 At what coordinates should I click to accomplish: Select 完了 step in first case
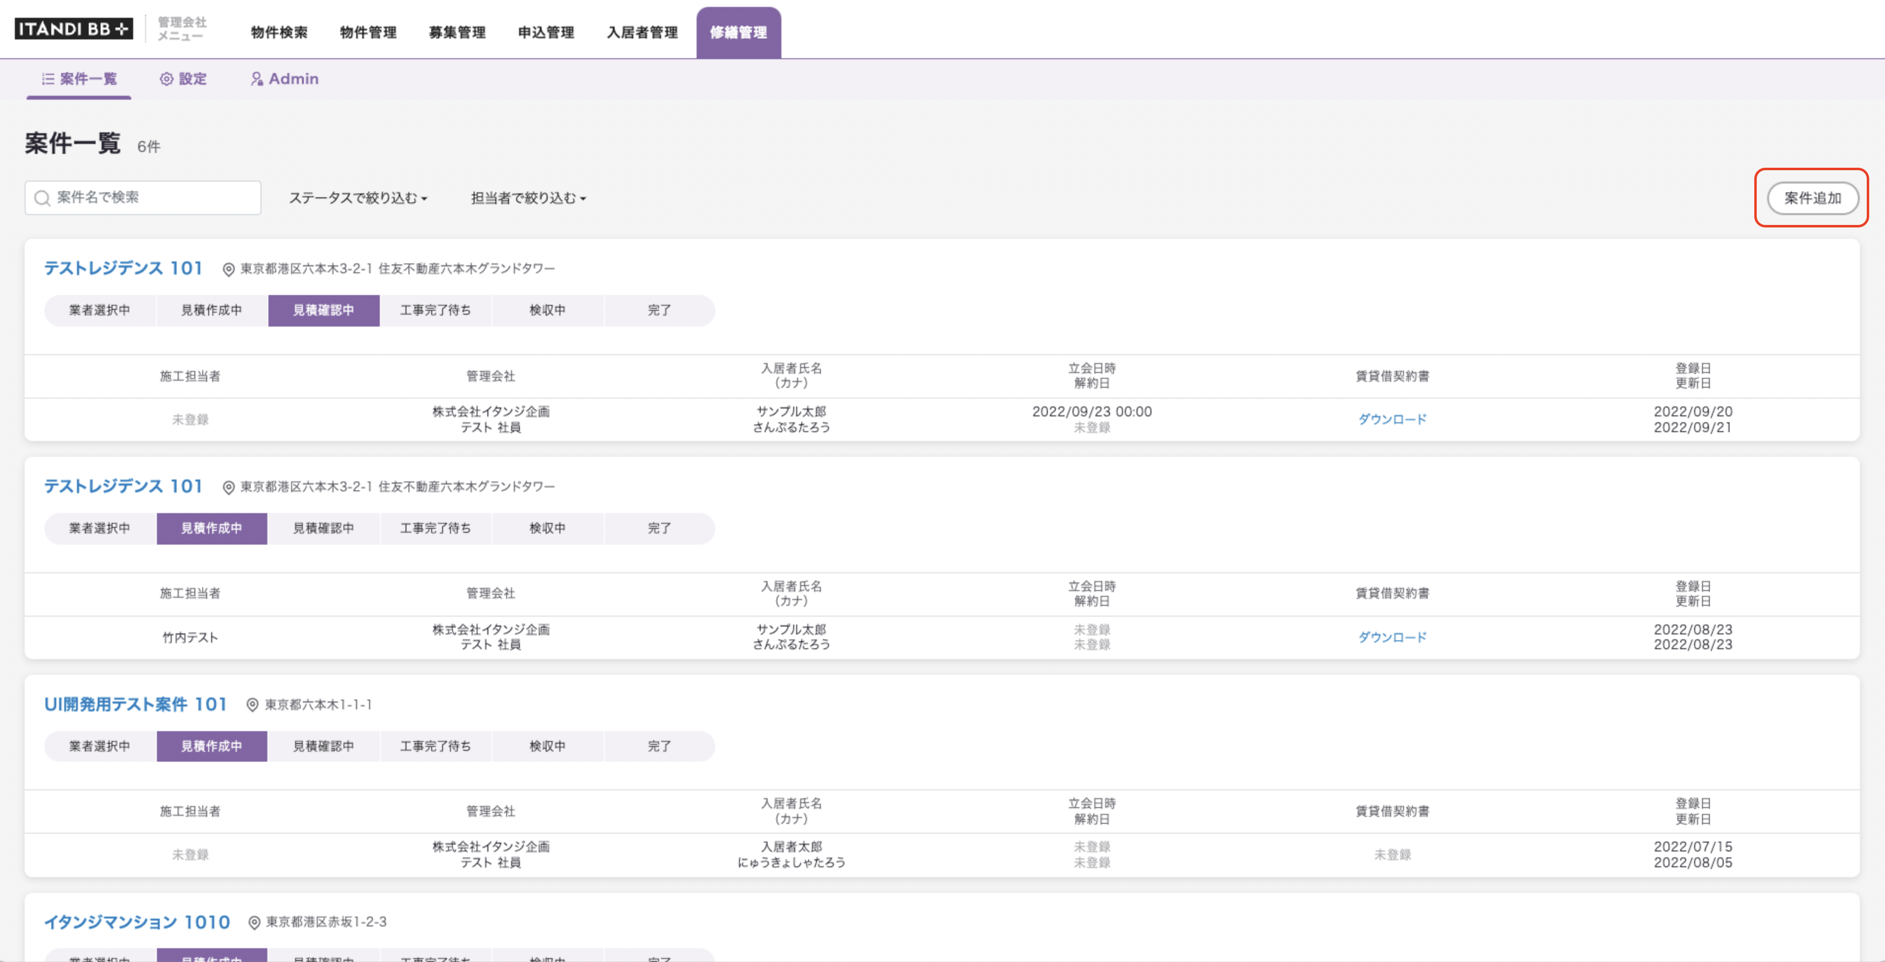tap(659, 310)
